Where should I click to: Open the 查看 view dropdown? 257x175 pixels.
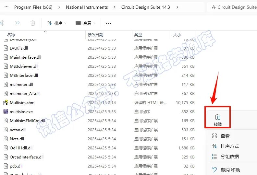85,23
